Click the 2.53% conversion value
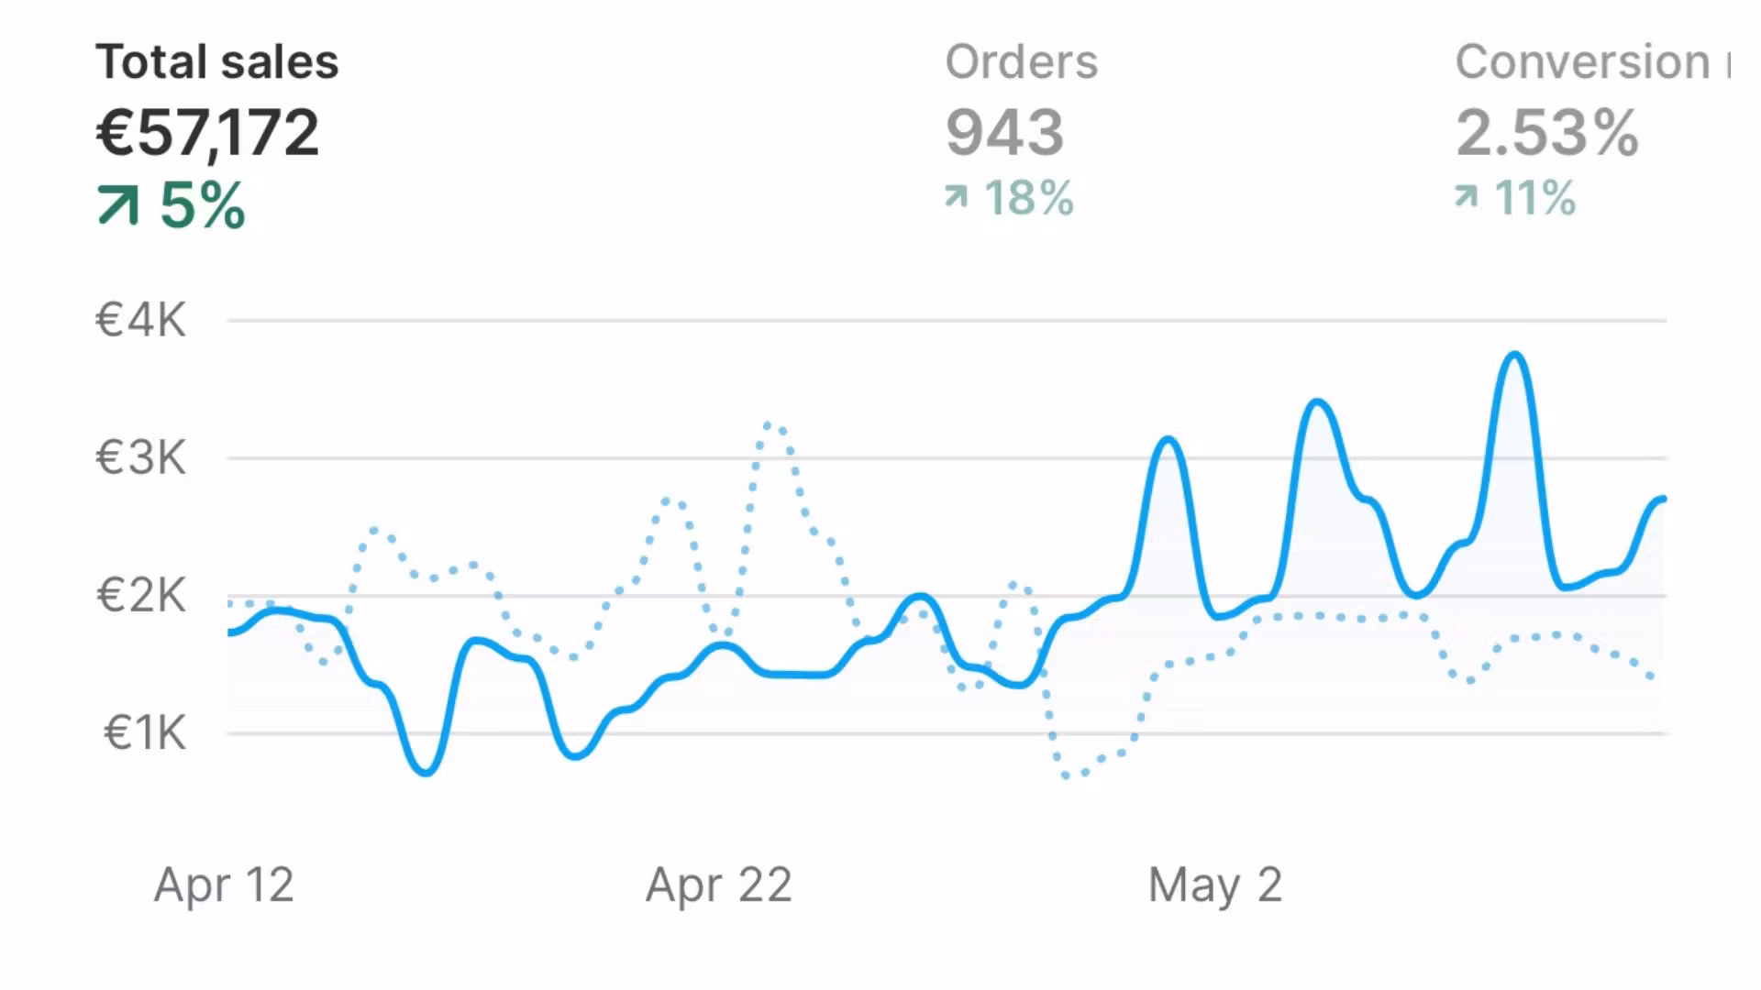Viewport: 1761px width, 990px height. click(x=1546, y=133)
